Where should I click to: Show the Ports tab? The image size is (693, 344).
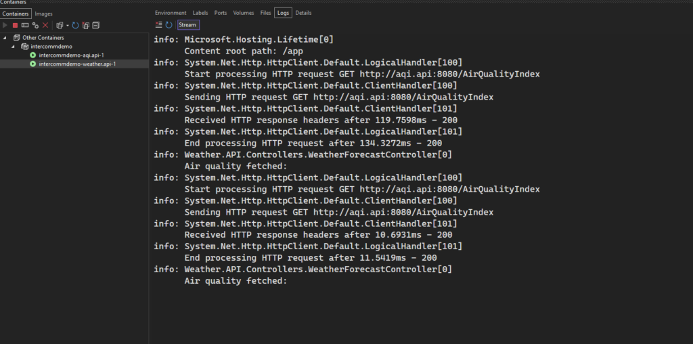tap(221, 13)
